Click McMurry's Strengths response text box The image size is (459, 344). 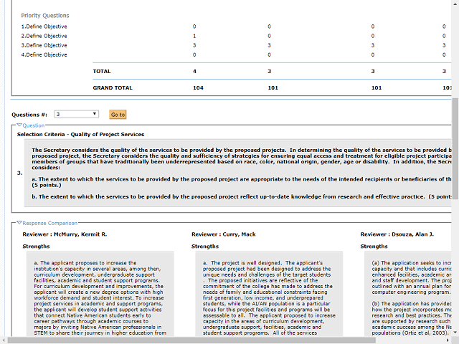point(100,294)
